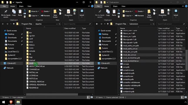Select Downloads in Apache window sidebar
Viewport: 188px width, 105px height.
[x=12, y=38]
